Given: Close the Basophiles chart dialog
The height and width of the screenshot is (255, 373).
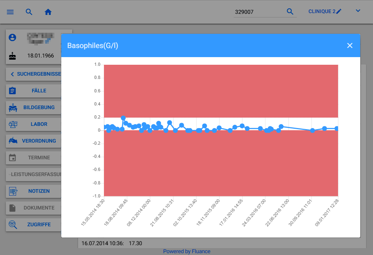Looking at the screenshot, I should 350,45.
